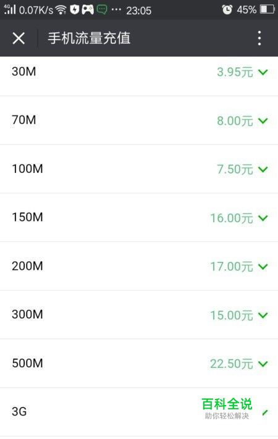This screenshot has width=278, height=439.
Task: Tap the shield security notification icon
Action: tap(74, 10)
